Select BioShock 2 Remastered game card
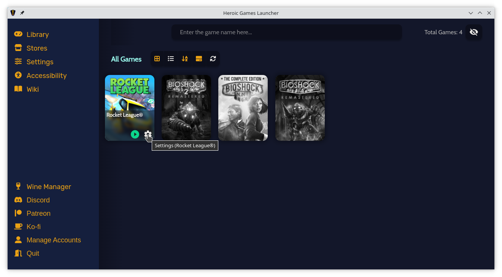The height and width of the screenshot is (277, 502). 186,108
